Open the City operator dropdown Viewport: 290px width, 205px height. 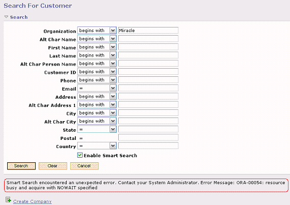click(x=97, y=113)
